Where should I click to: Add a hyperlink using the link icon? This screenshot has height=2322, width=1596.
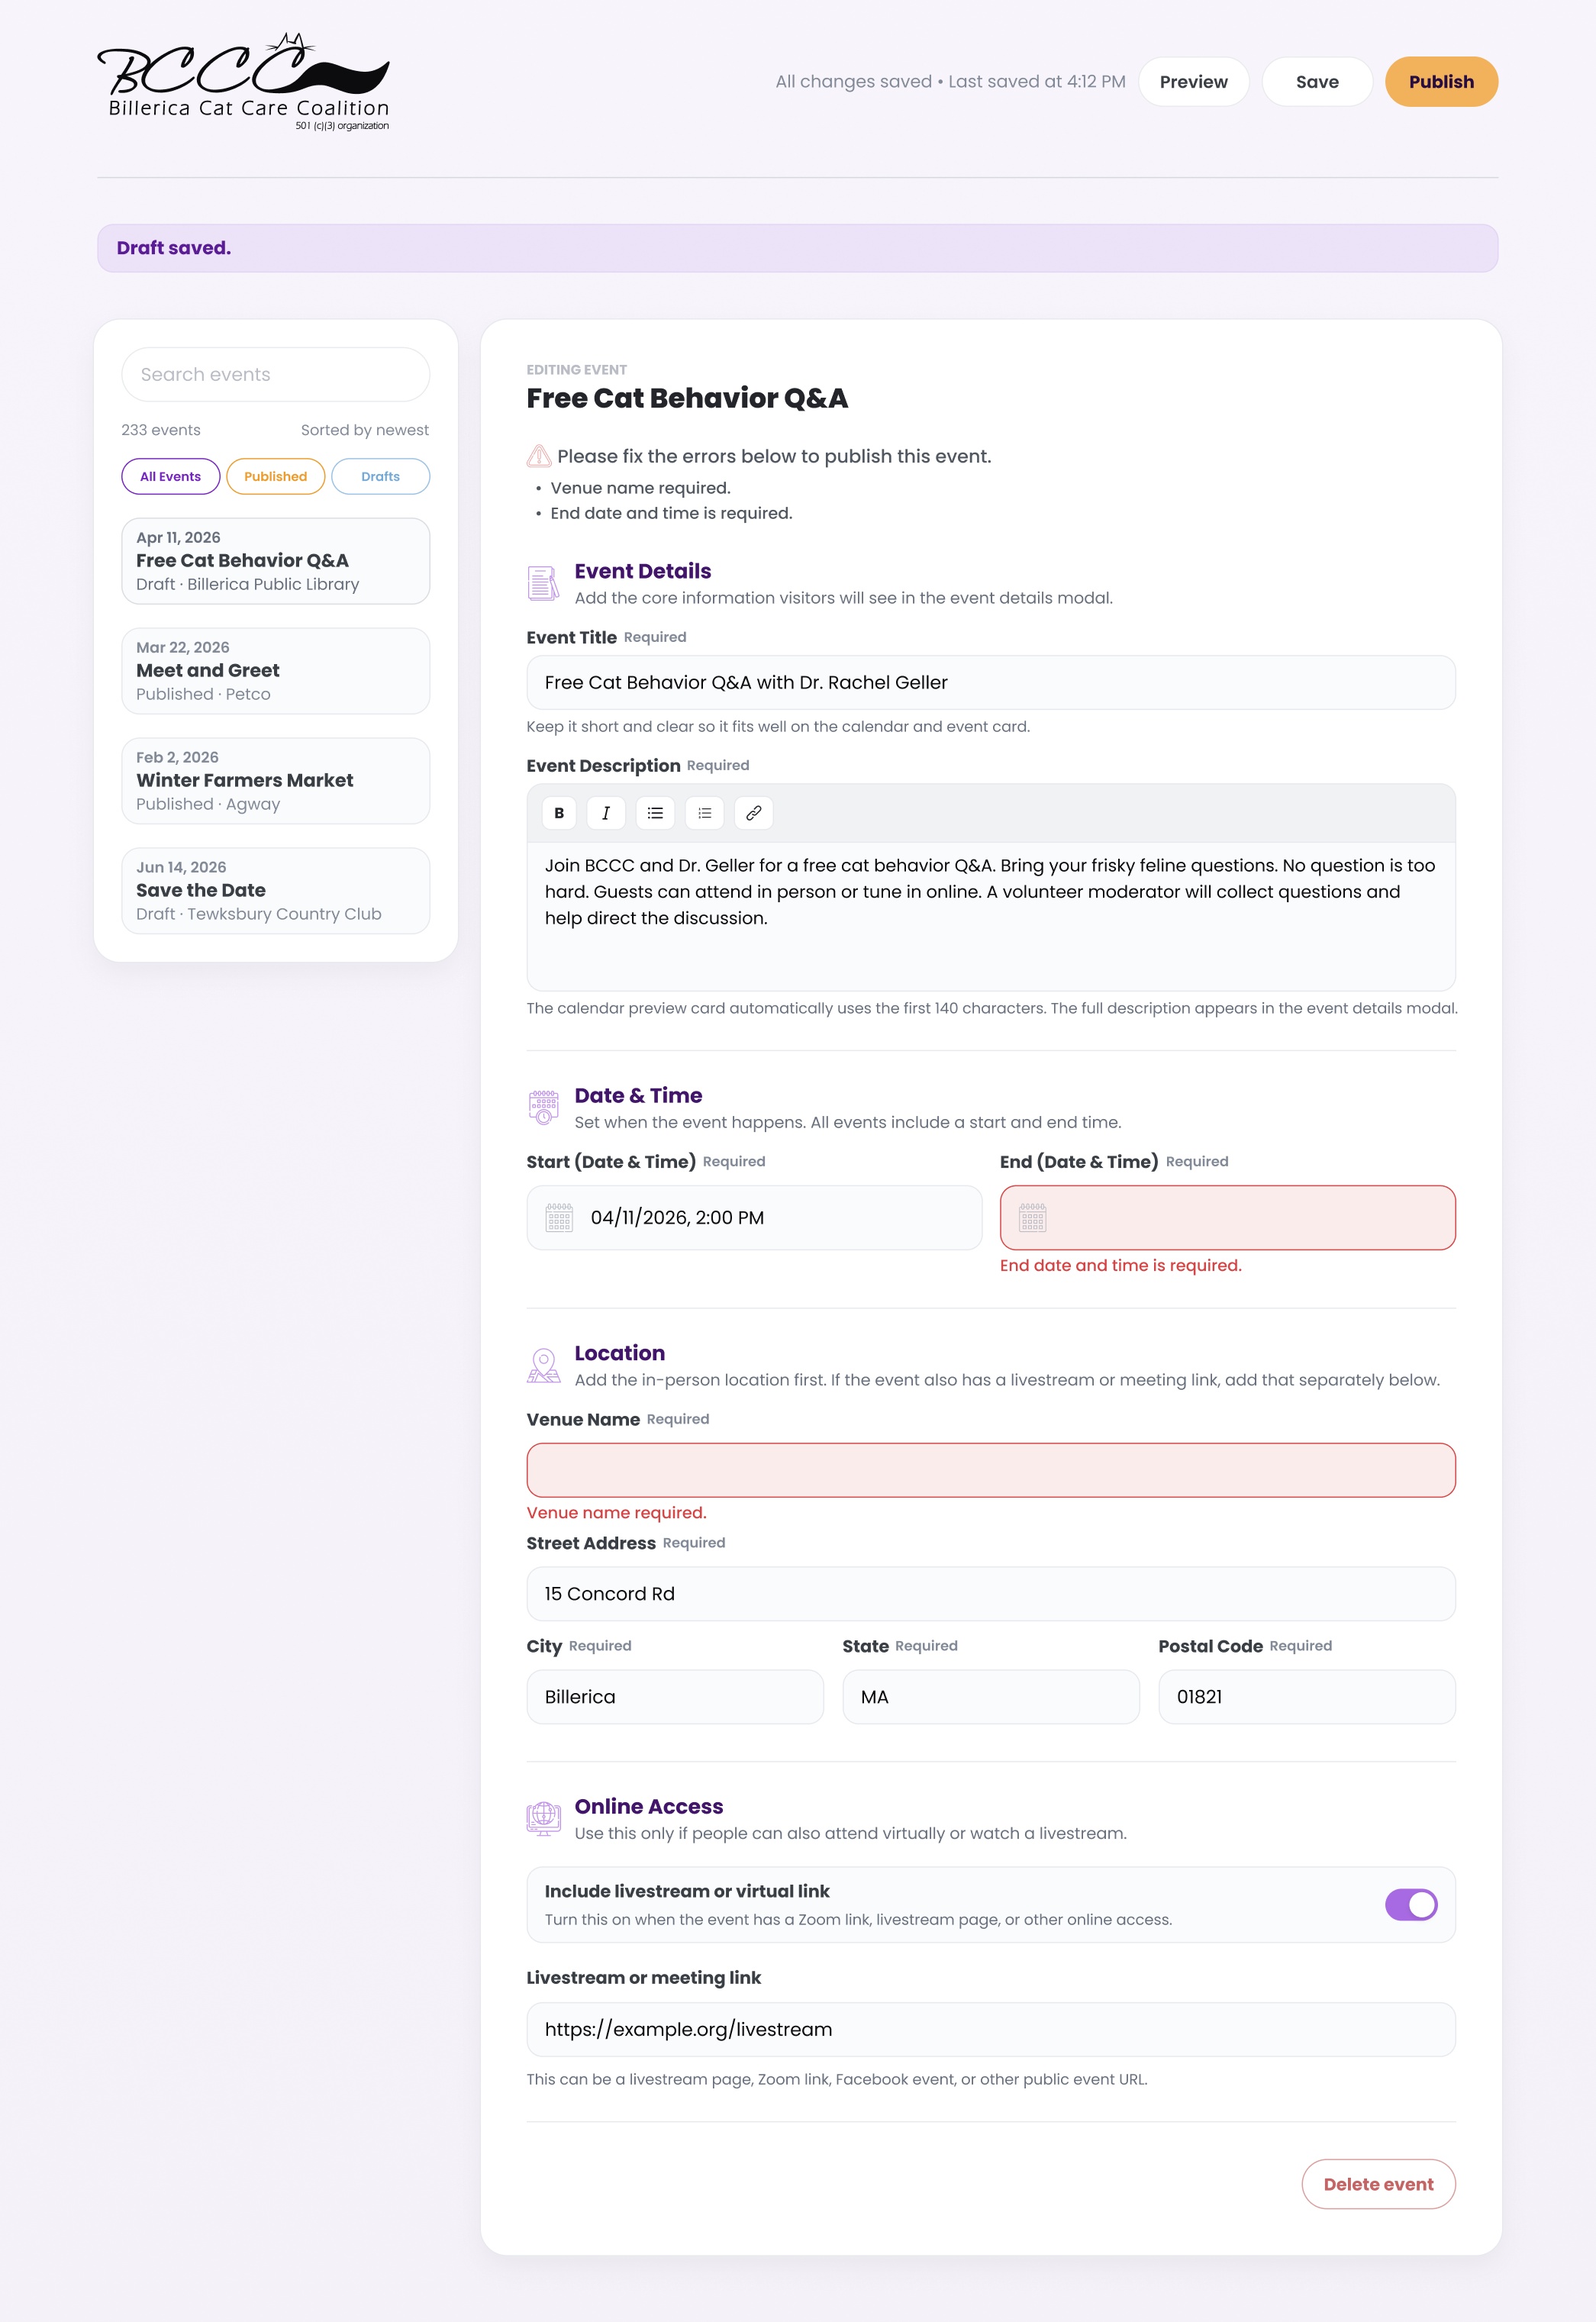coord(754,813)
